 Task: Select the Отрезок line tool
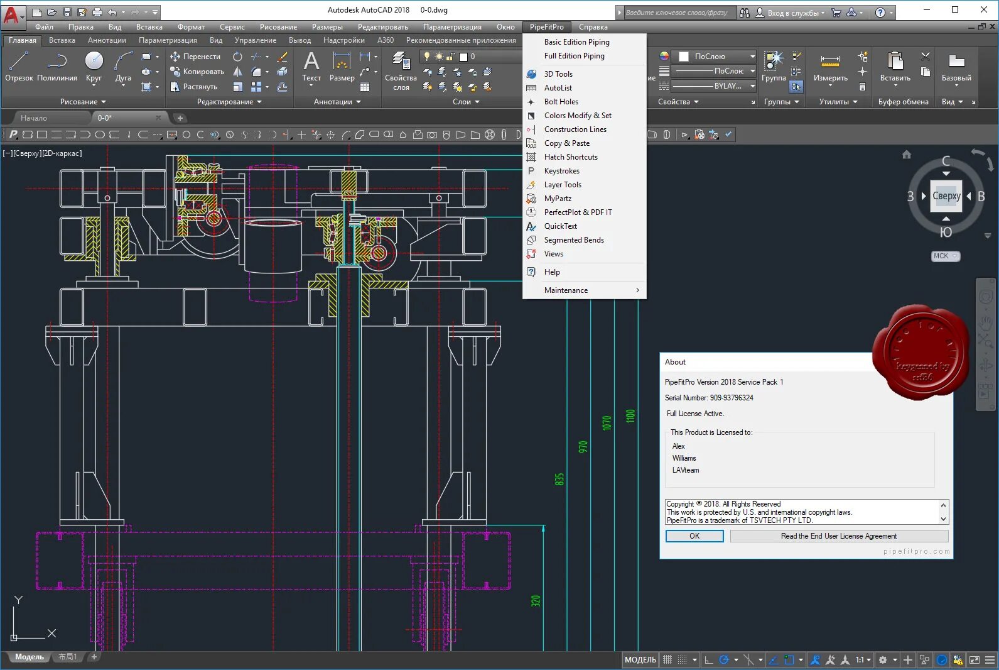pyautogui.click(x=19, y=67)
